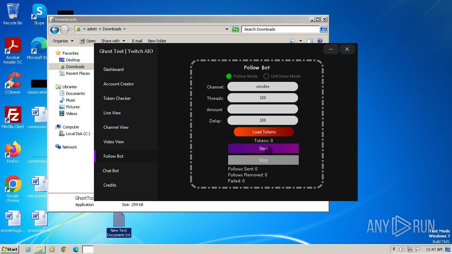Open Chrome from the taskbar
The image size is (452, 254).
pos(64,249)
